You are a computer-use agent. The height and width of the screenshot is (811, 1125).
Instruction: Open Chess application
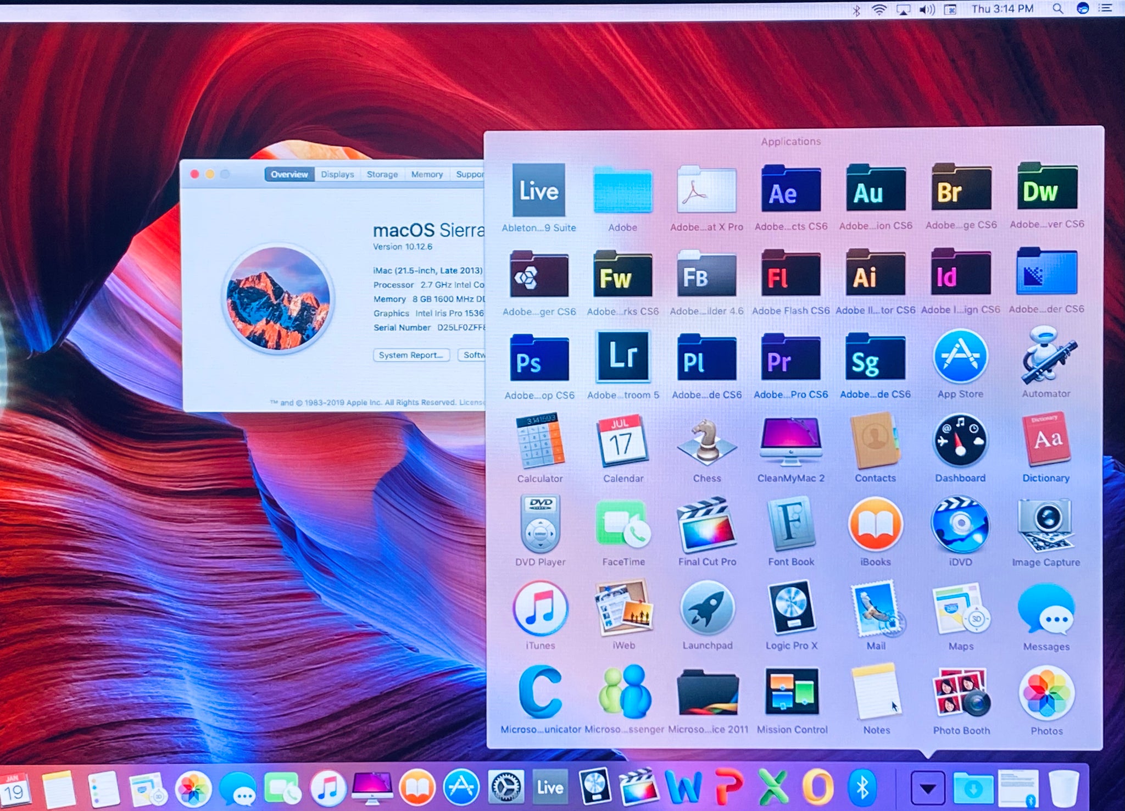[x=706, y=442]
